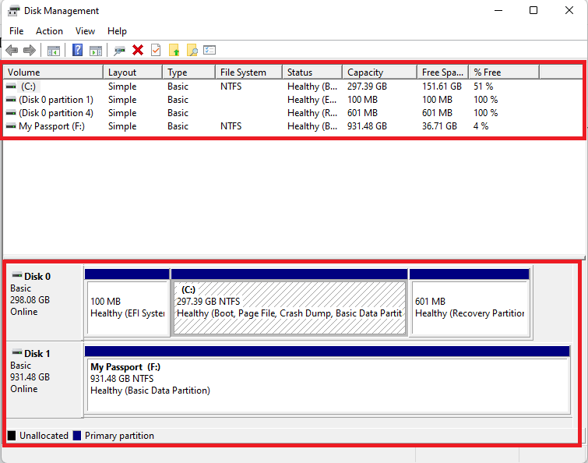588x463 pixels.
Task: Sort by the File System column header
Action: coord(248,72)
